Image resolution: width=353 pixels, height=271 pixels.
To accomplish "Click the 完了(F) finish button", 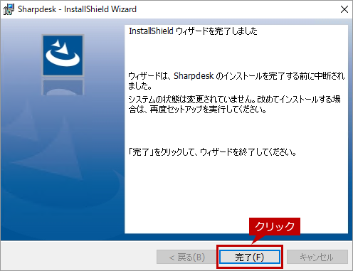I will click(x=250, y=257).
